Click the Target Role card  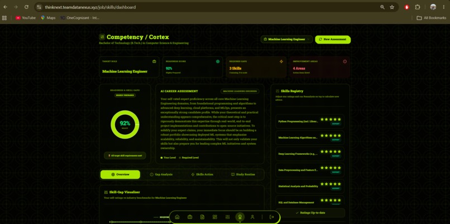point(129,67)
